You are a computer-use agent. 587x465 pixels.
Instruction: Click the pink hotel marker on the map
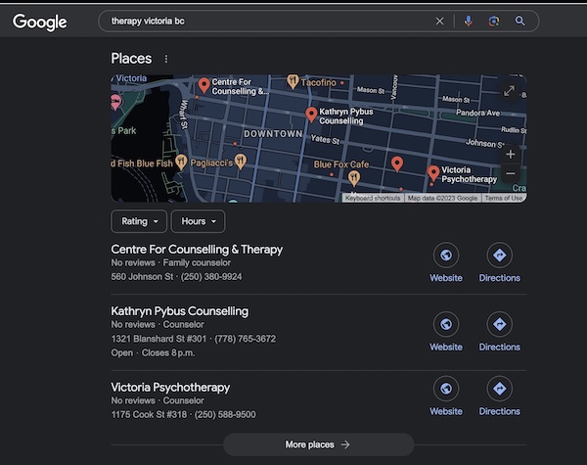point(115,102)
